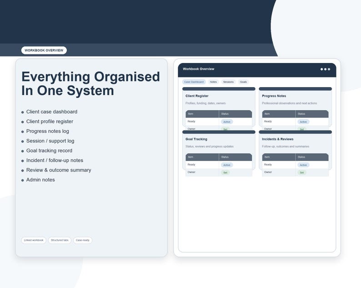Click 'Status, reviews and progress updates' description
The height and width of the screenshot is (288, 361).
(x=210, y=146)
